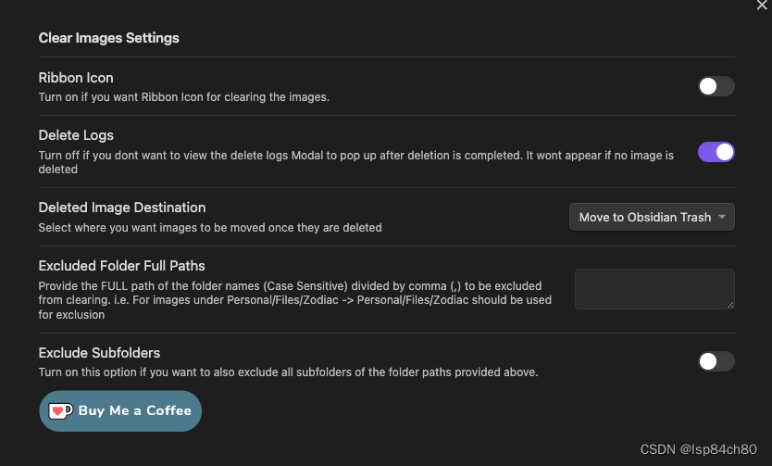
Task: Click the Deleted Image Destination title
Action: click(x=122, y=208)
